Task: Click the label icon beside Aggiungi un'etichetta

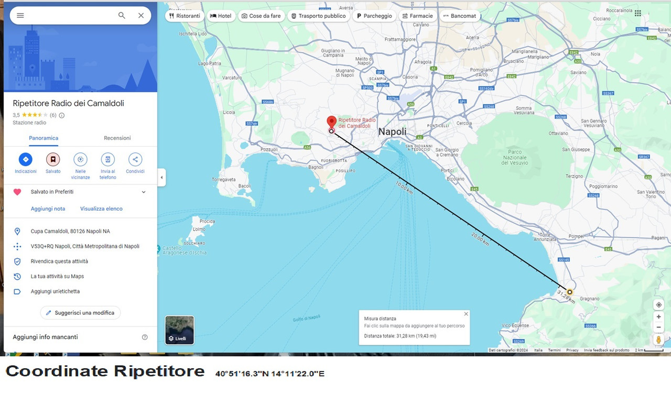Action: click(x=17, y=291)
